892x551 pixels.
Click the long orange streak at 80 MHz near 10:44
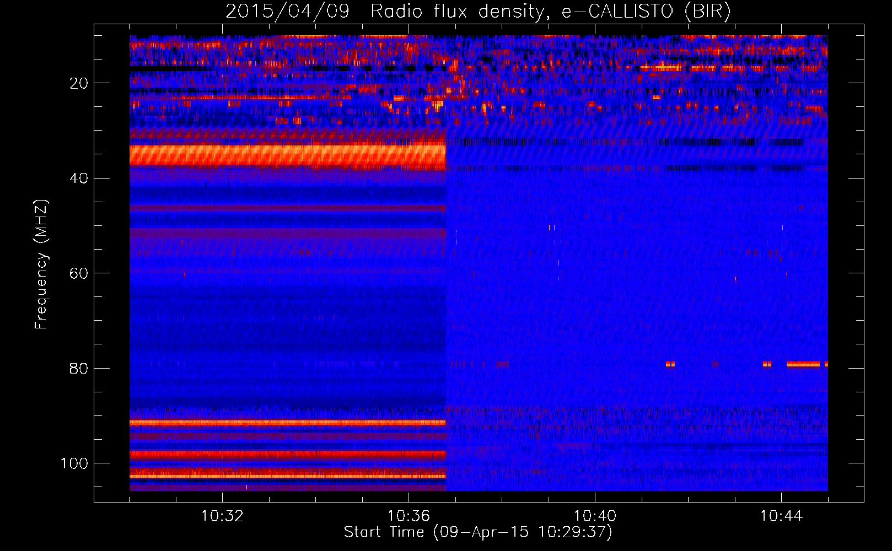[x=803, y=364]
